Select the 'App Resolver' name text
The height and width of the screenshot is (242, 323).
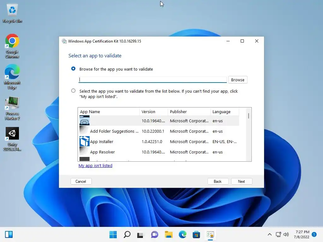(x=103, y=152)
